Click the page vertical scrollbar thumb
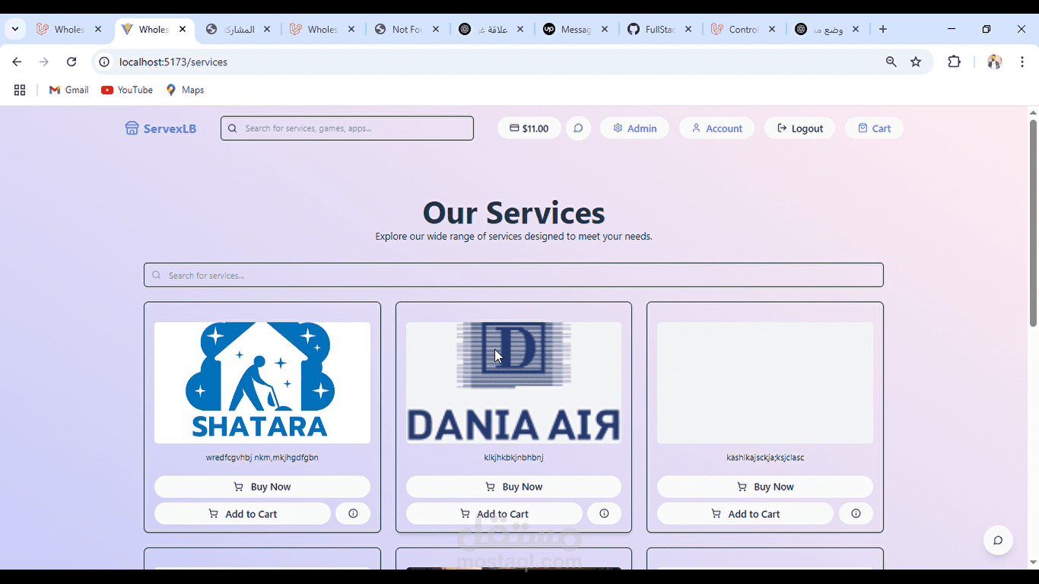The height and width of the screenshot is (584, 1039). coord(1033,223)
